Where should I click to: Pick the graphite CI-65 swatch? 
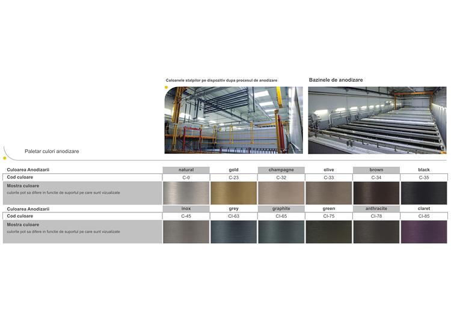pos(281,232)
